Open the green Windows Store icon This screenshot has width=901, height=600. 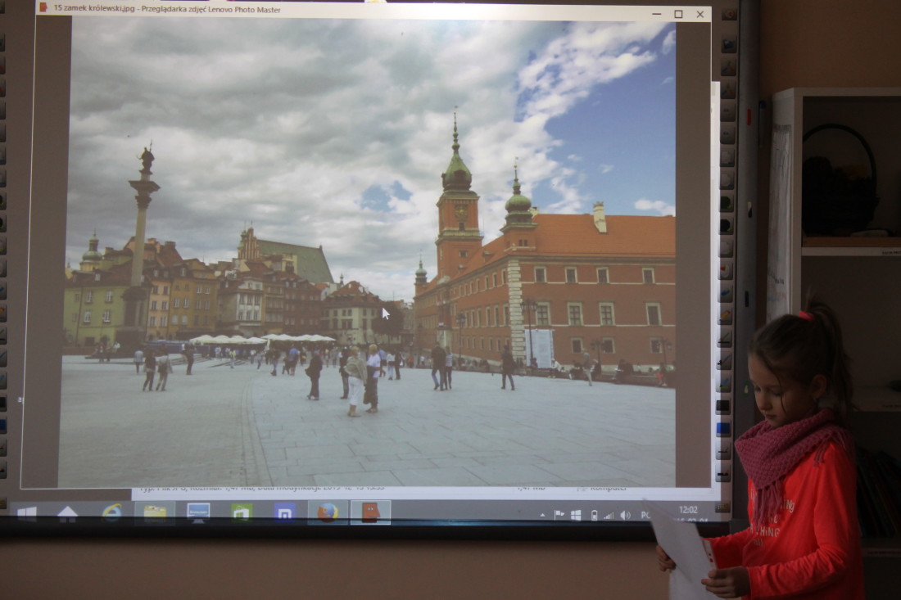pos(242,512)
